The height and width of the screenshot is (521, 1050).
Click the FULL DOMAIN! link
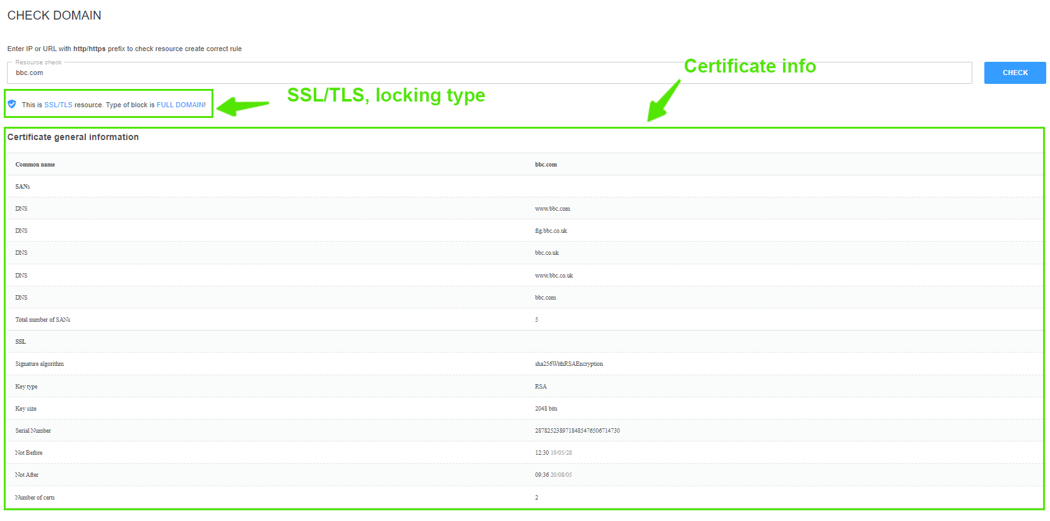tap(181, 105)
